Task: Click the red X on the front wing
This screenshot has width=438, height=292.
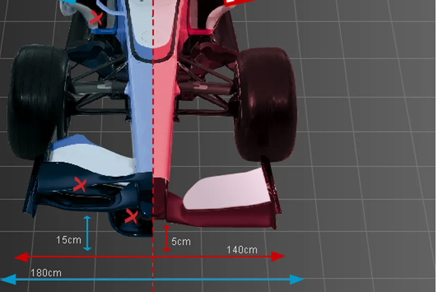Action: click(79, 184)
